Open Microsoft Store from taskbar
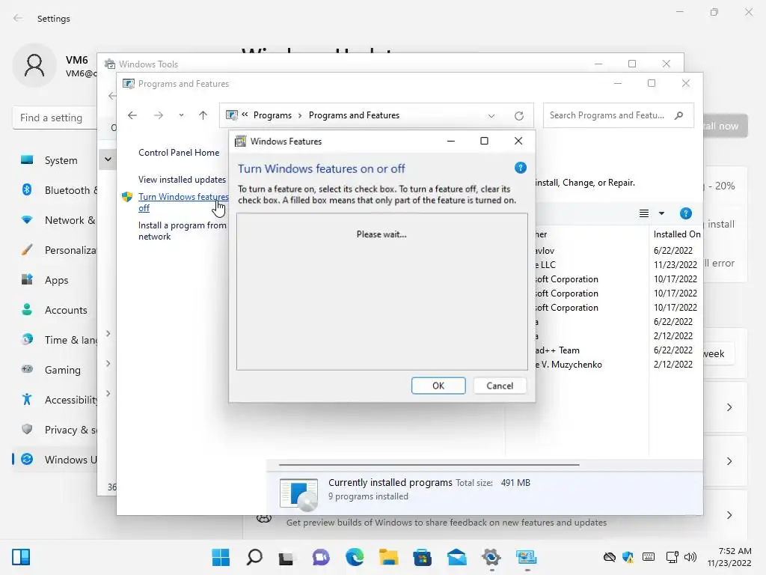The height and width of the screenshot is (575, 766). tap(422, 557)
